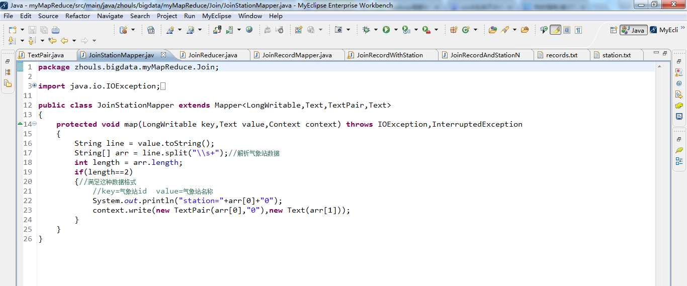
Task: Open the Refactor menu
Action: 77,16
